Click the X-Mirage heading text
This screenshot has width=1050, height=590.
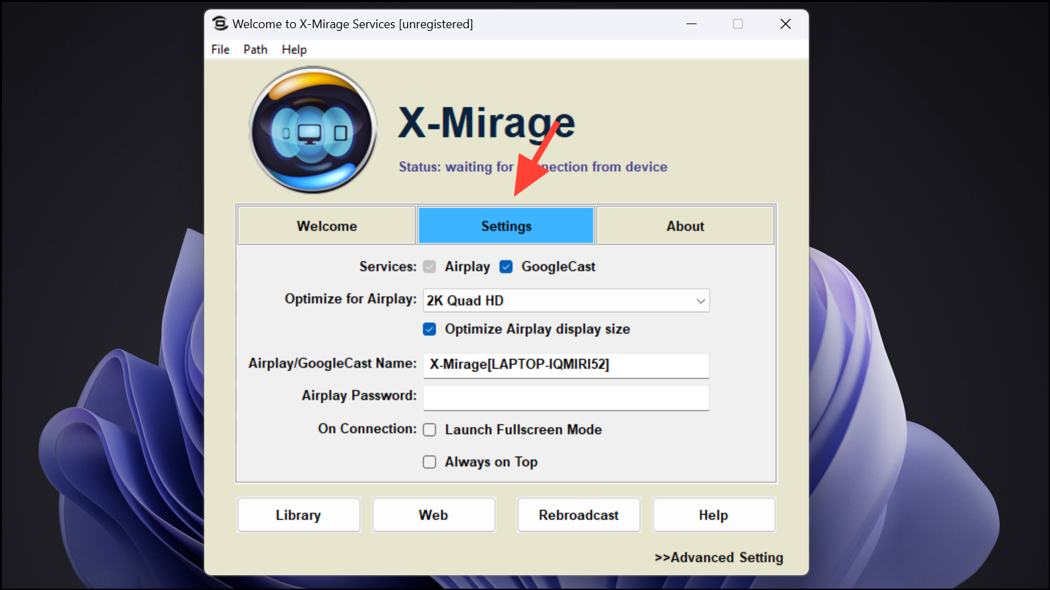(486, 123)
